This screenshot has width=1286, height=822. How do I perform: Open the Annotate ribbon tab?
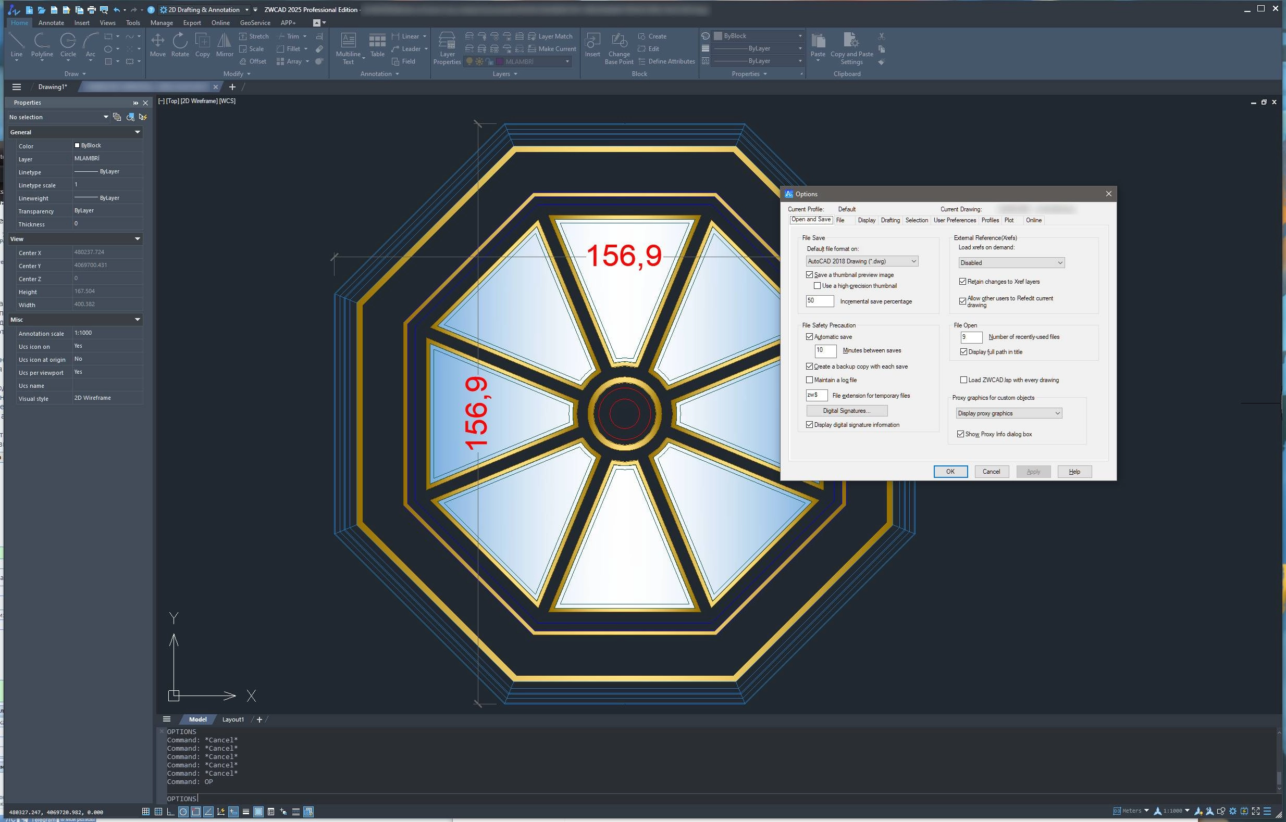pyautogui.click(x=51, y=23)
